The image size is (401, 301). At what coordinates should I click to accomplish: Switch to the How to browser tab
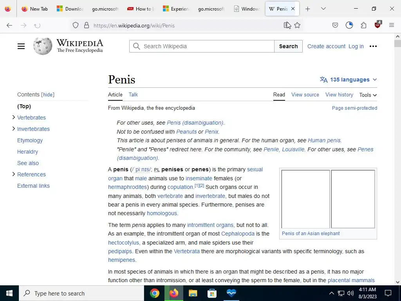(141, 9)
